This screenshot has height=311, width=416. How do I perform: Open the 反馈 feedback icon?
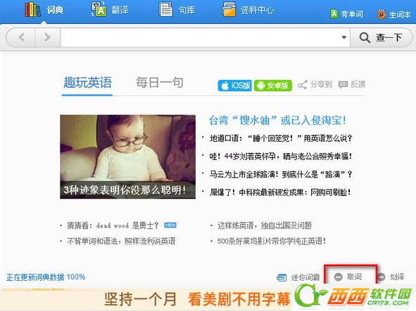[x=343, y=85]
